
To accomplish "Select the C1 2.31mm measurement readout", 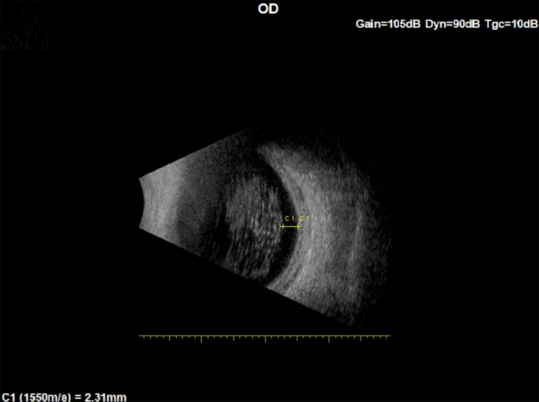I will [x=64, y=397].
